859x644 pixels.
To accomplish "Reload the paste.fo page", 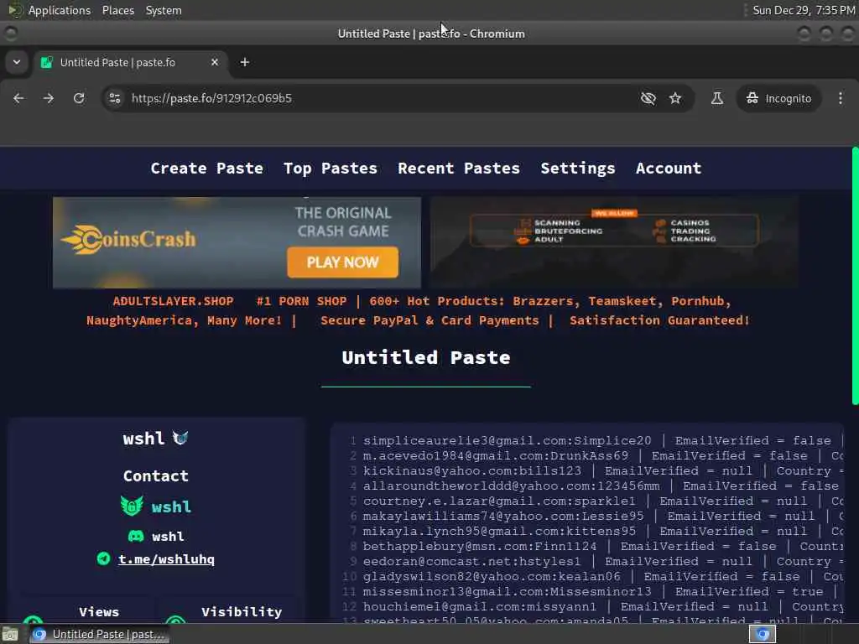I will [79, 98].
